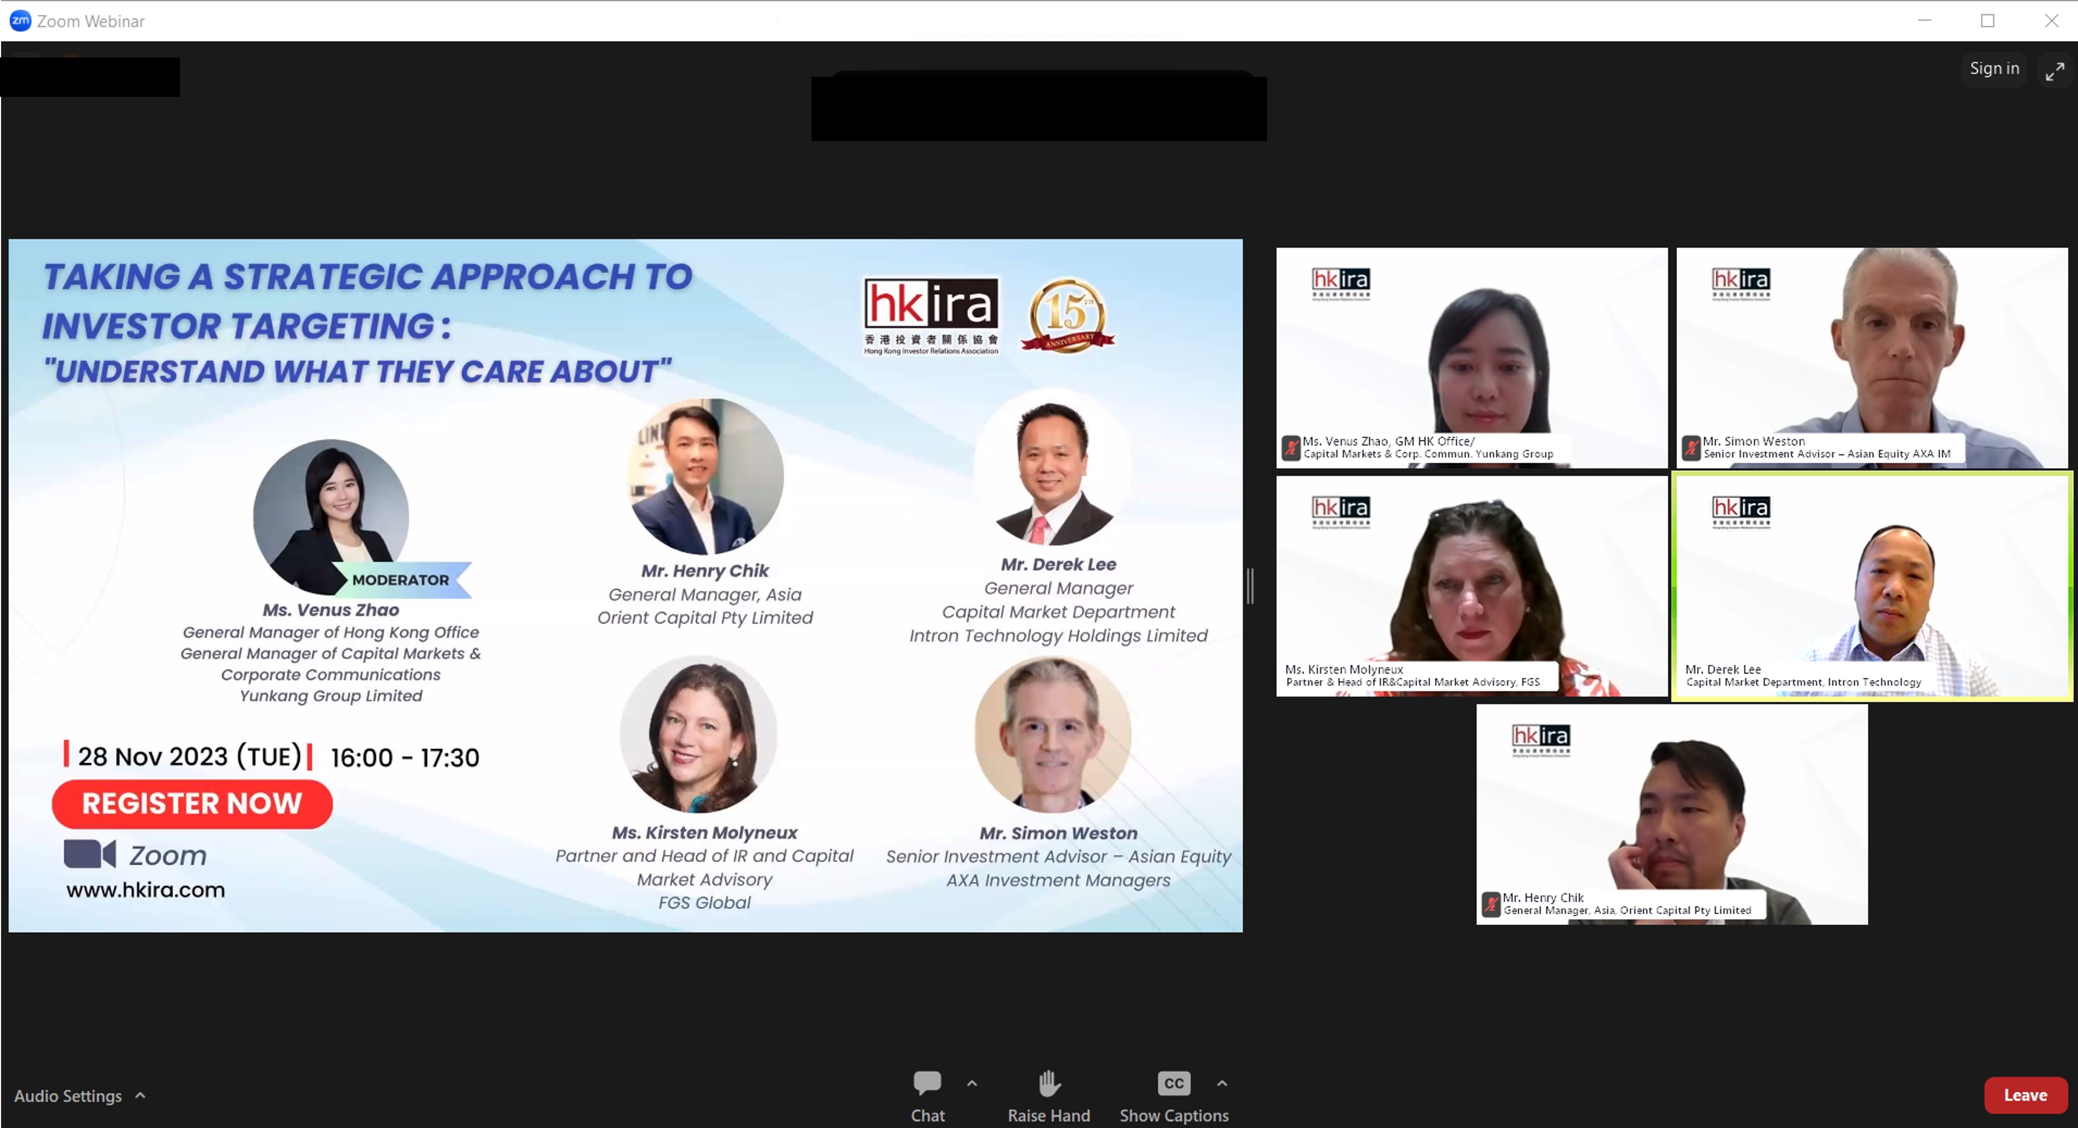Close the Zoom Webinar window
Image resolution: width=2078 pixels, height=1128 pixels.
coord(2051,20)
